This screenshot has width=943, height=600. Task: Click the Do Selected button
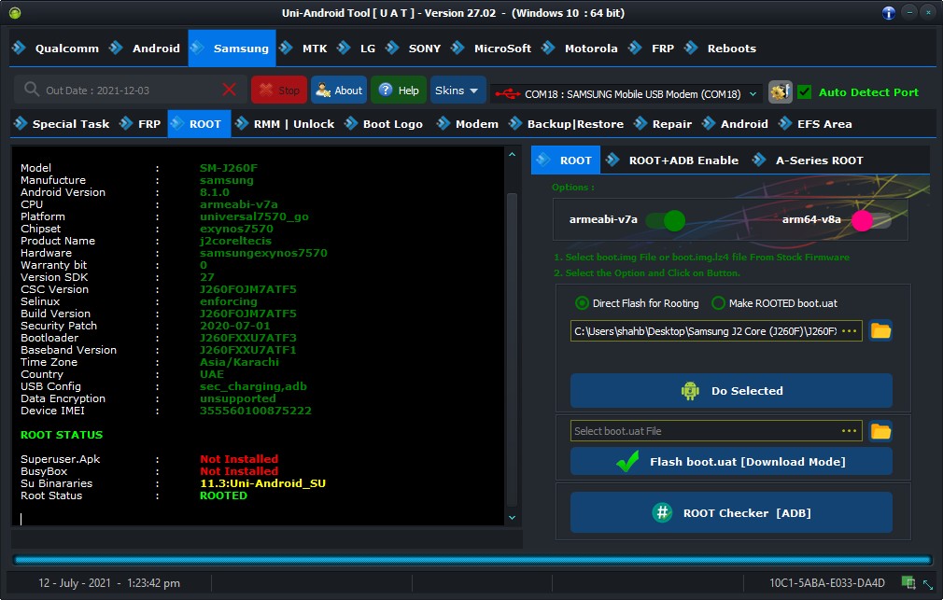click(x=731, y=391)
